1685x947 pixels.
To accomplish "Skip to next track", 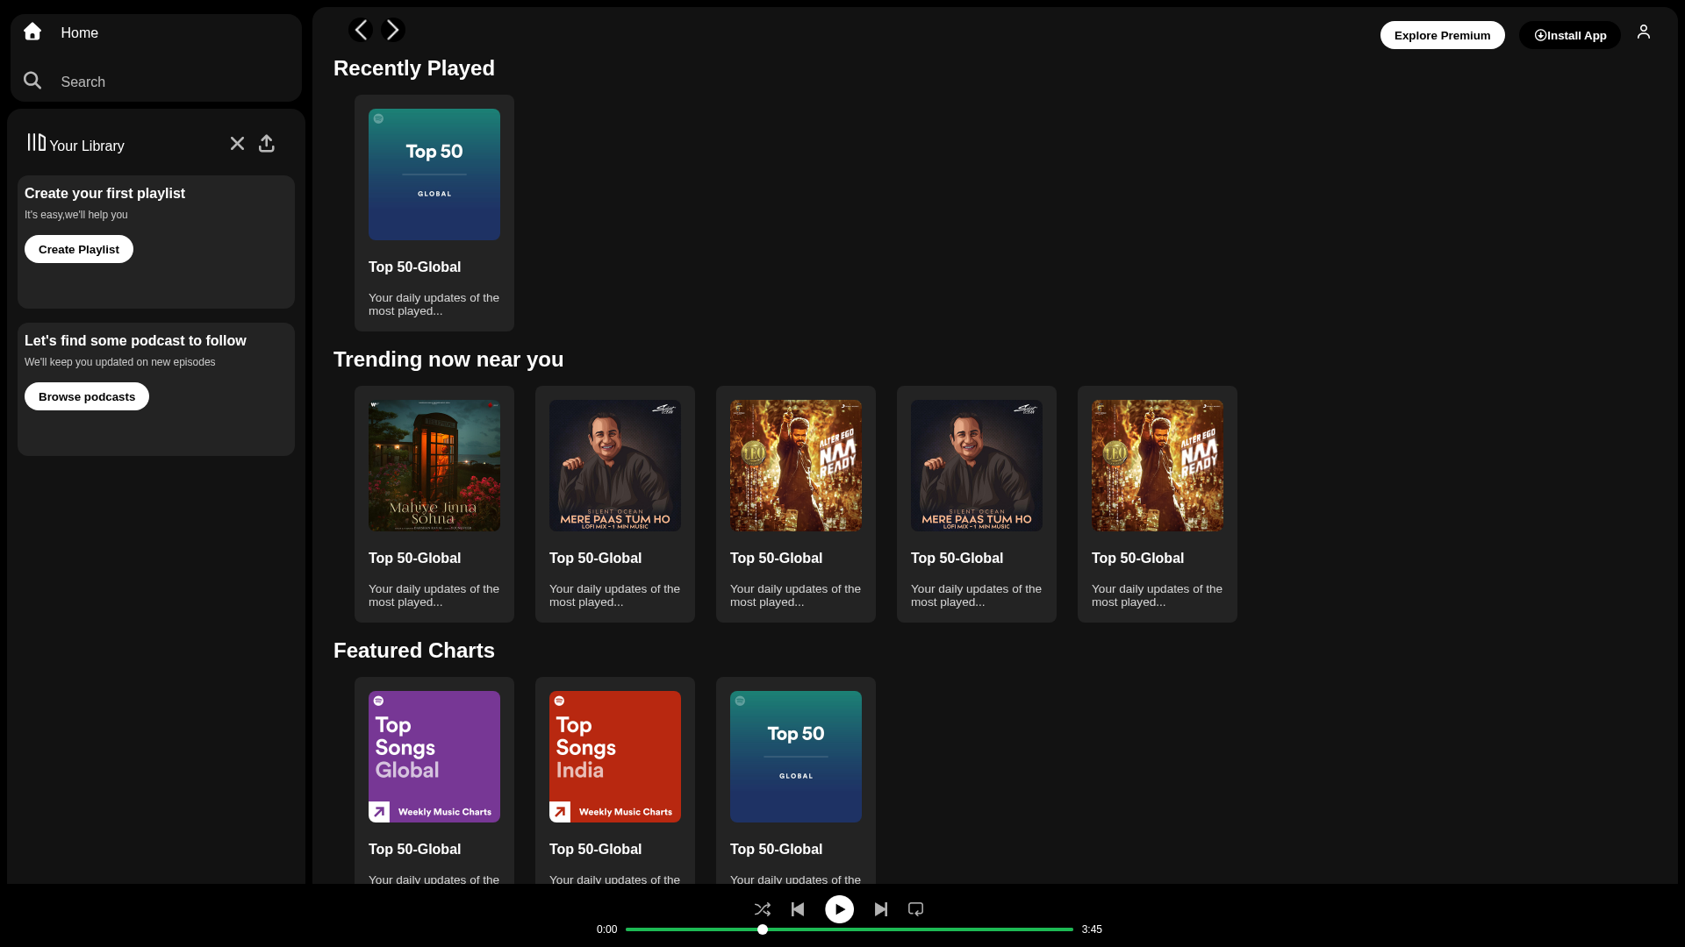I will [881, 909].
